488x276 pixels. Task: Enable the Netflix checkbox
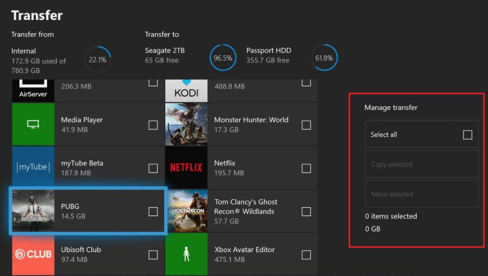306,168
